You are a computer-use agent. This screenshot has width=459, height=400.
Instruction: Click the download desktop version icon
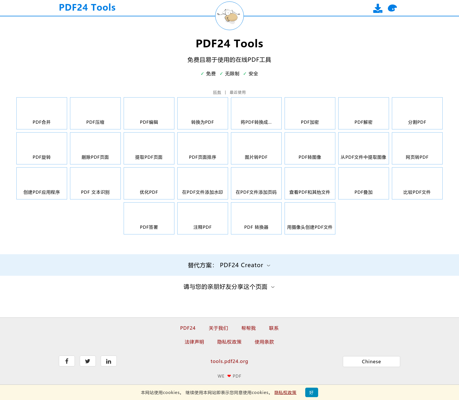point(378,8)
